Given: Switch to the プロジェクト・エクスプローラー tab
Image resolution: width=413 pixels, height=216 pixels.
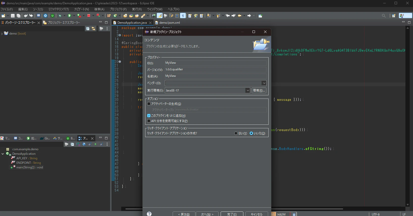Looking at the screenshot, I should pyautogui.click(x=61, y=23).
